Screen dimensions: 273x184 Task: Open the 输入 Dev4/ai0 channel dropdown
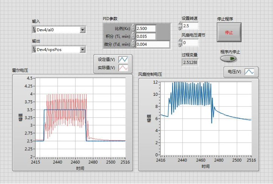pos(83,30)
